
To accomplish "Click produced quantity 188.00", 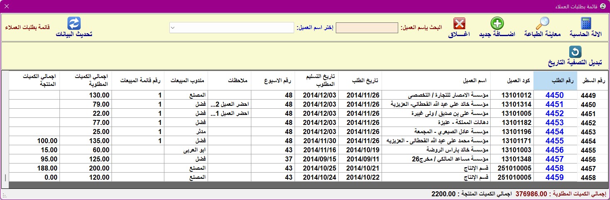I will tap(35, 168).
